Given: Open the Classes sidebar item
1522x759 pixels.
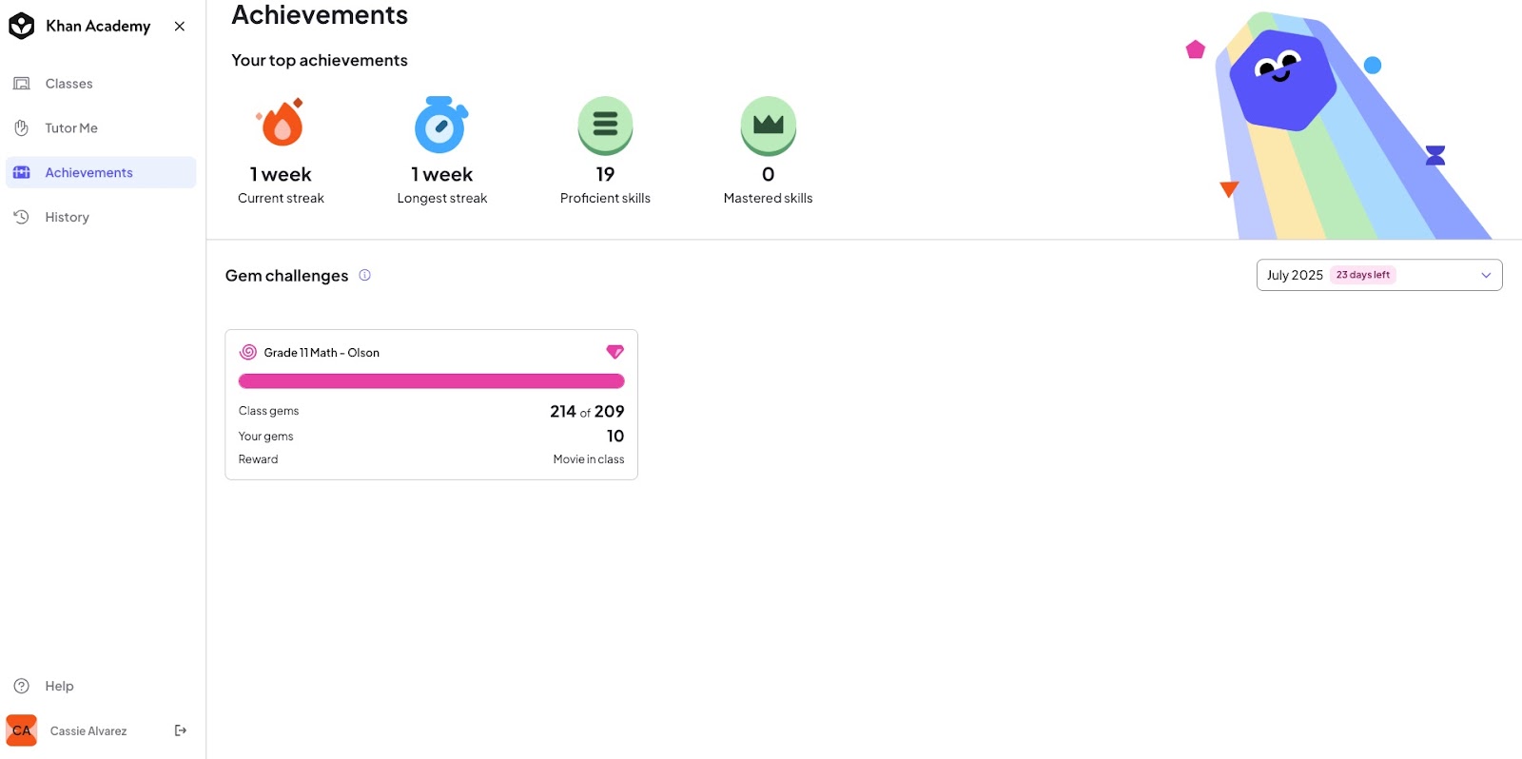Looking at the screenshot, I should (x=101, y=84).
